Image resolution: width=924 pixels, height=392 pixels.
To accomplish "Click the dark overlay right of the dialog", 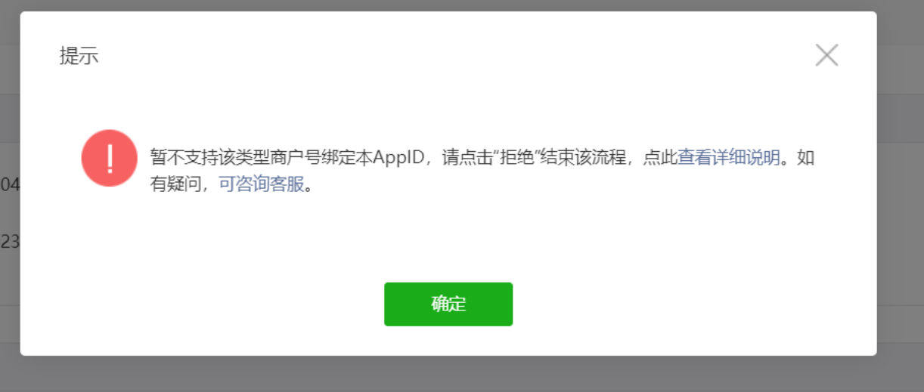I will 901,196.
